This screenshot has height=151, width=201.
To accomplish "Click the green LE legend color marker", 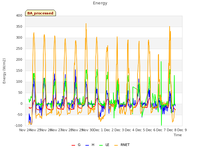I will coord(101,145).
